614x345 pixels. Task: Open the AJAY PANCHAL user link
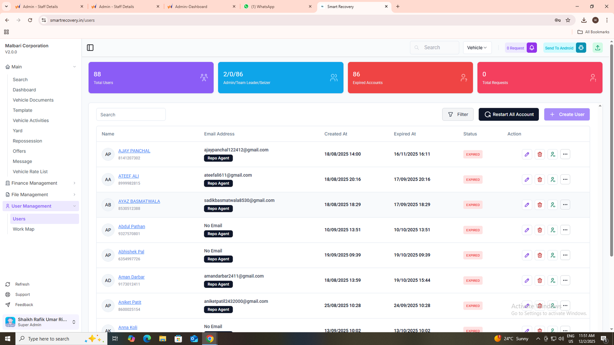134,151
